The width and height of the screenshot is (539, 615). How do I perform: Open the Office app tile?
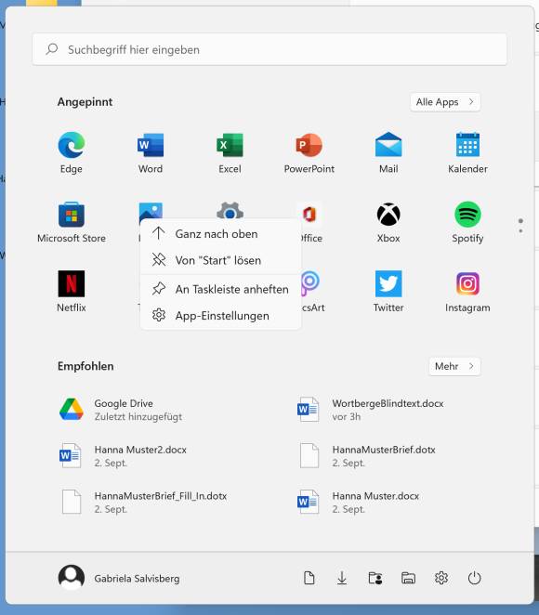point(312,222)
